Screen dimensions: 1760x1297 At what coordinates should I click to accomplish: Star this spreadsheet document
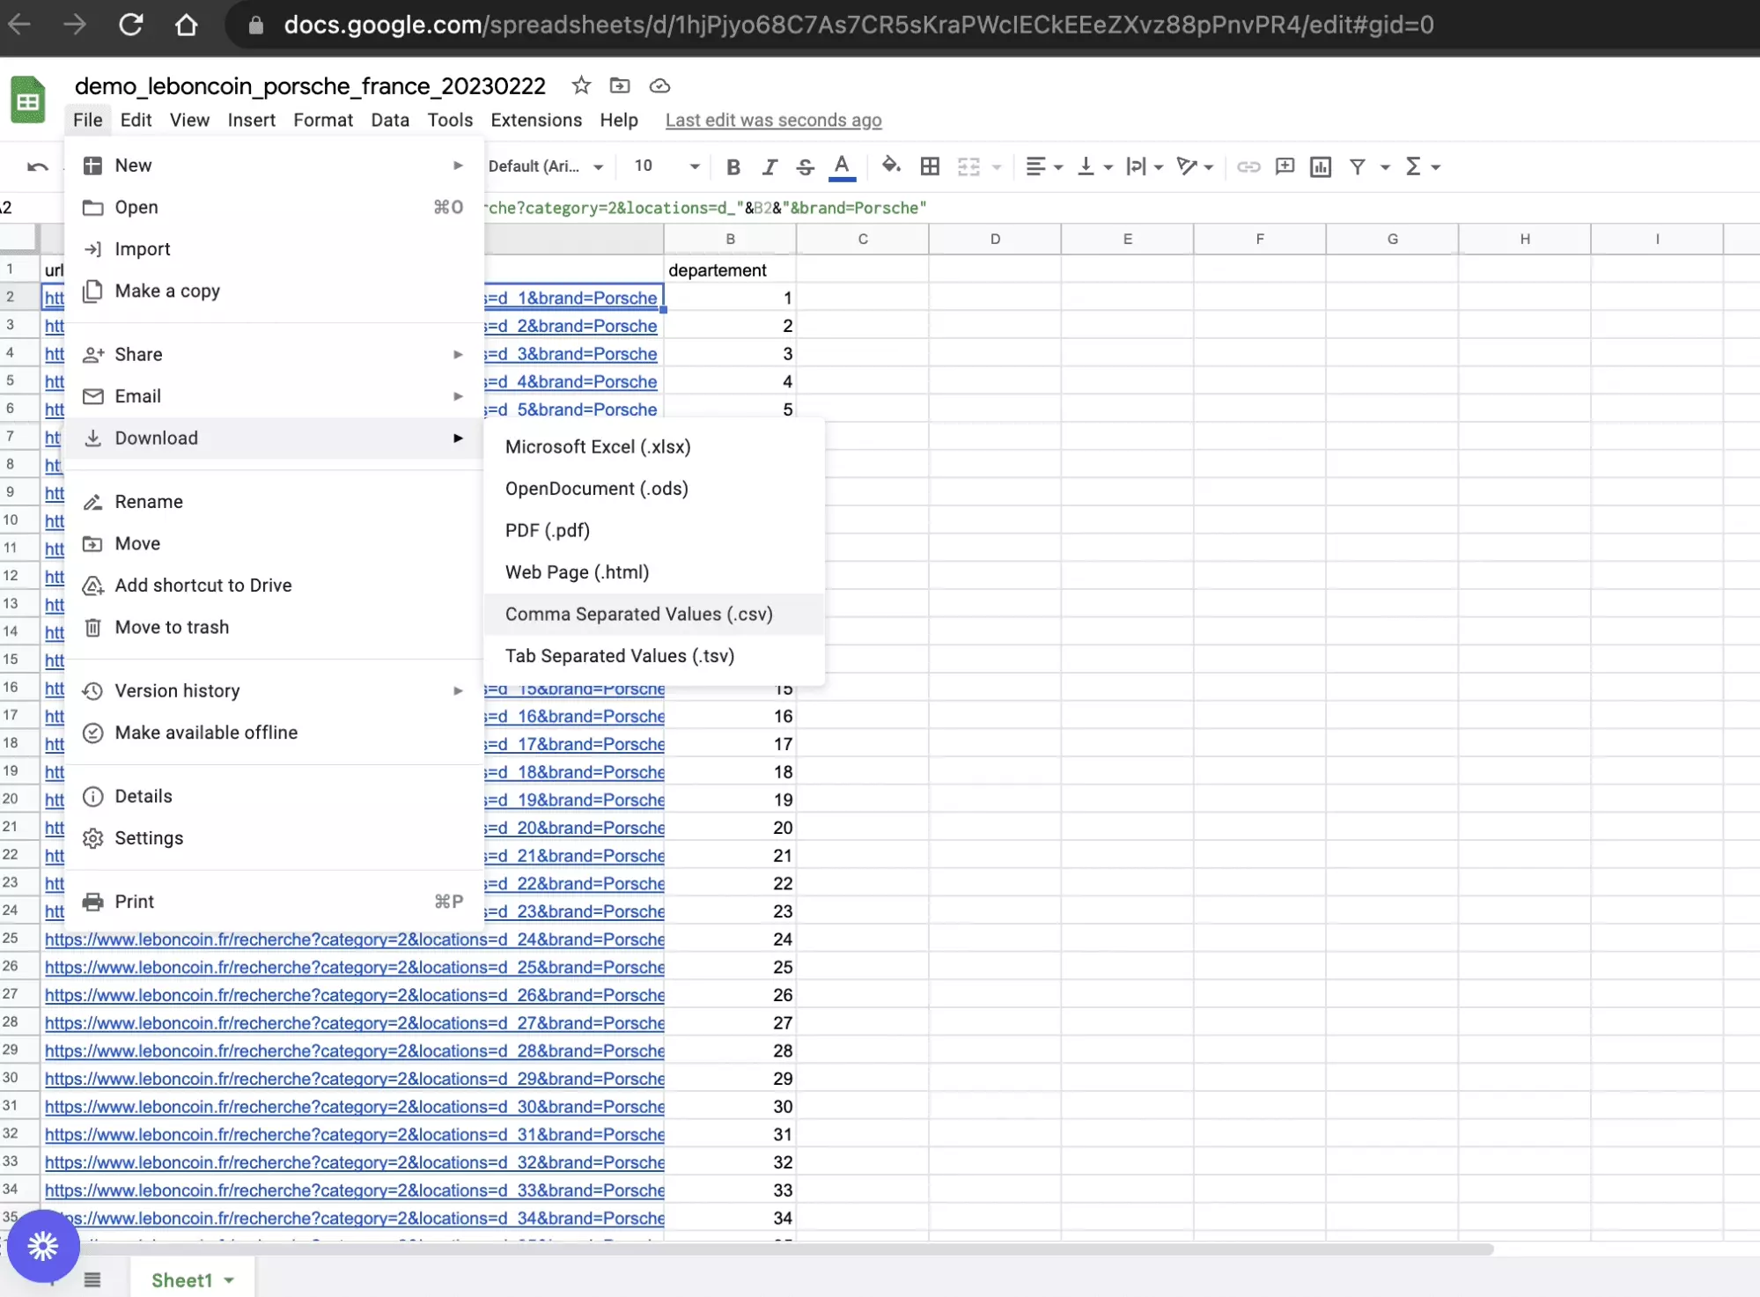[x=581, y=85]
